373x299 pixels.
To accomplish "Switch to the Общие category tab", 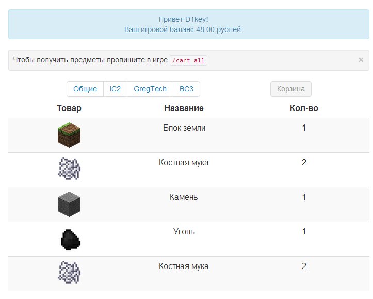I will [x=85, y=89].
